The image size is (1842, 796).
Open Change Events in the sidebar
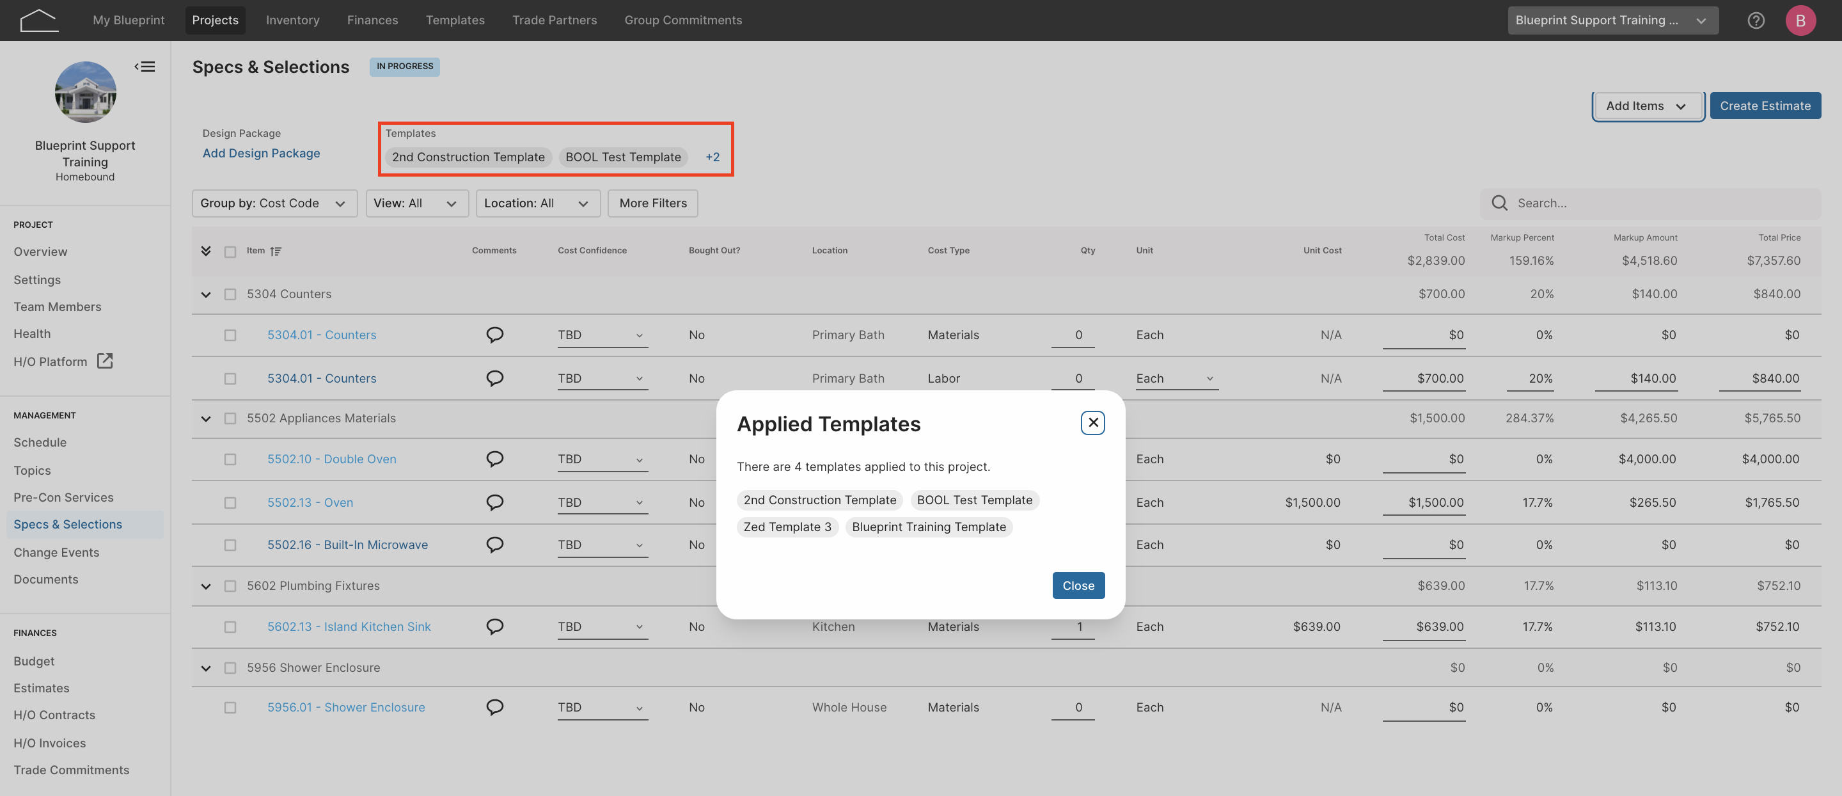[56, 552]
